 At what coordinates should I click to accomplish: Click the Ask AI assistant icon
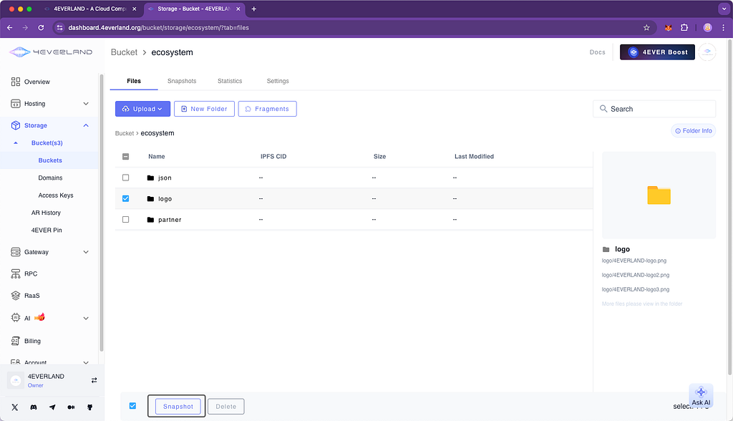[x=701, y=395]
